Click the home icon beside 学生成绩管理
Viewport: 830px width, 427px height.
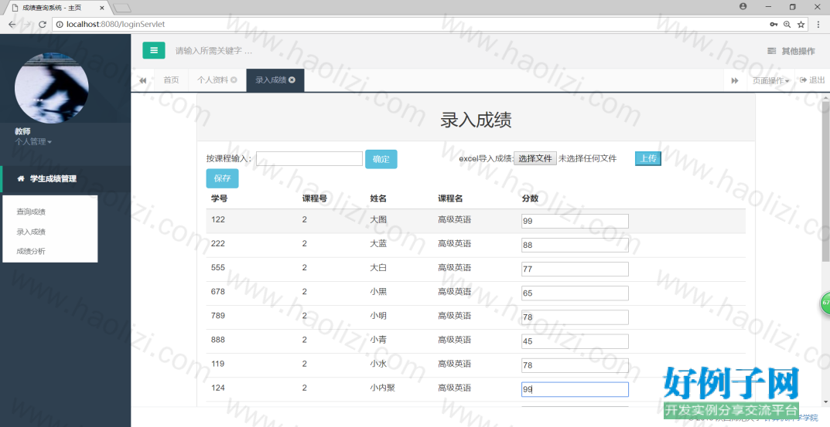pyautogui.click(x=21, y=178)
